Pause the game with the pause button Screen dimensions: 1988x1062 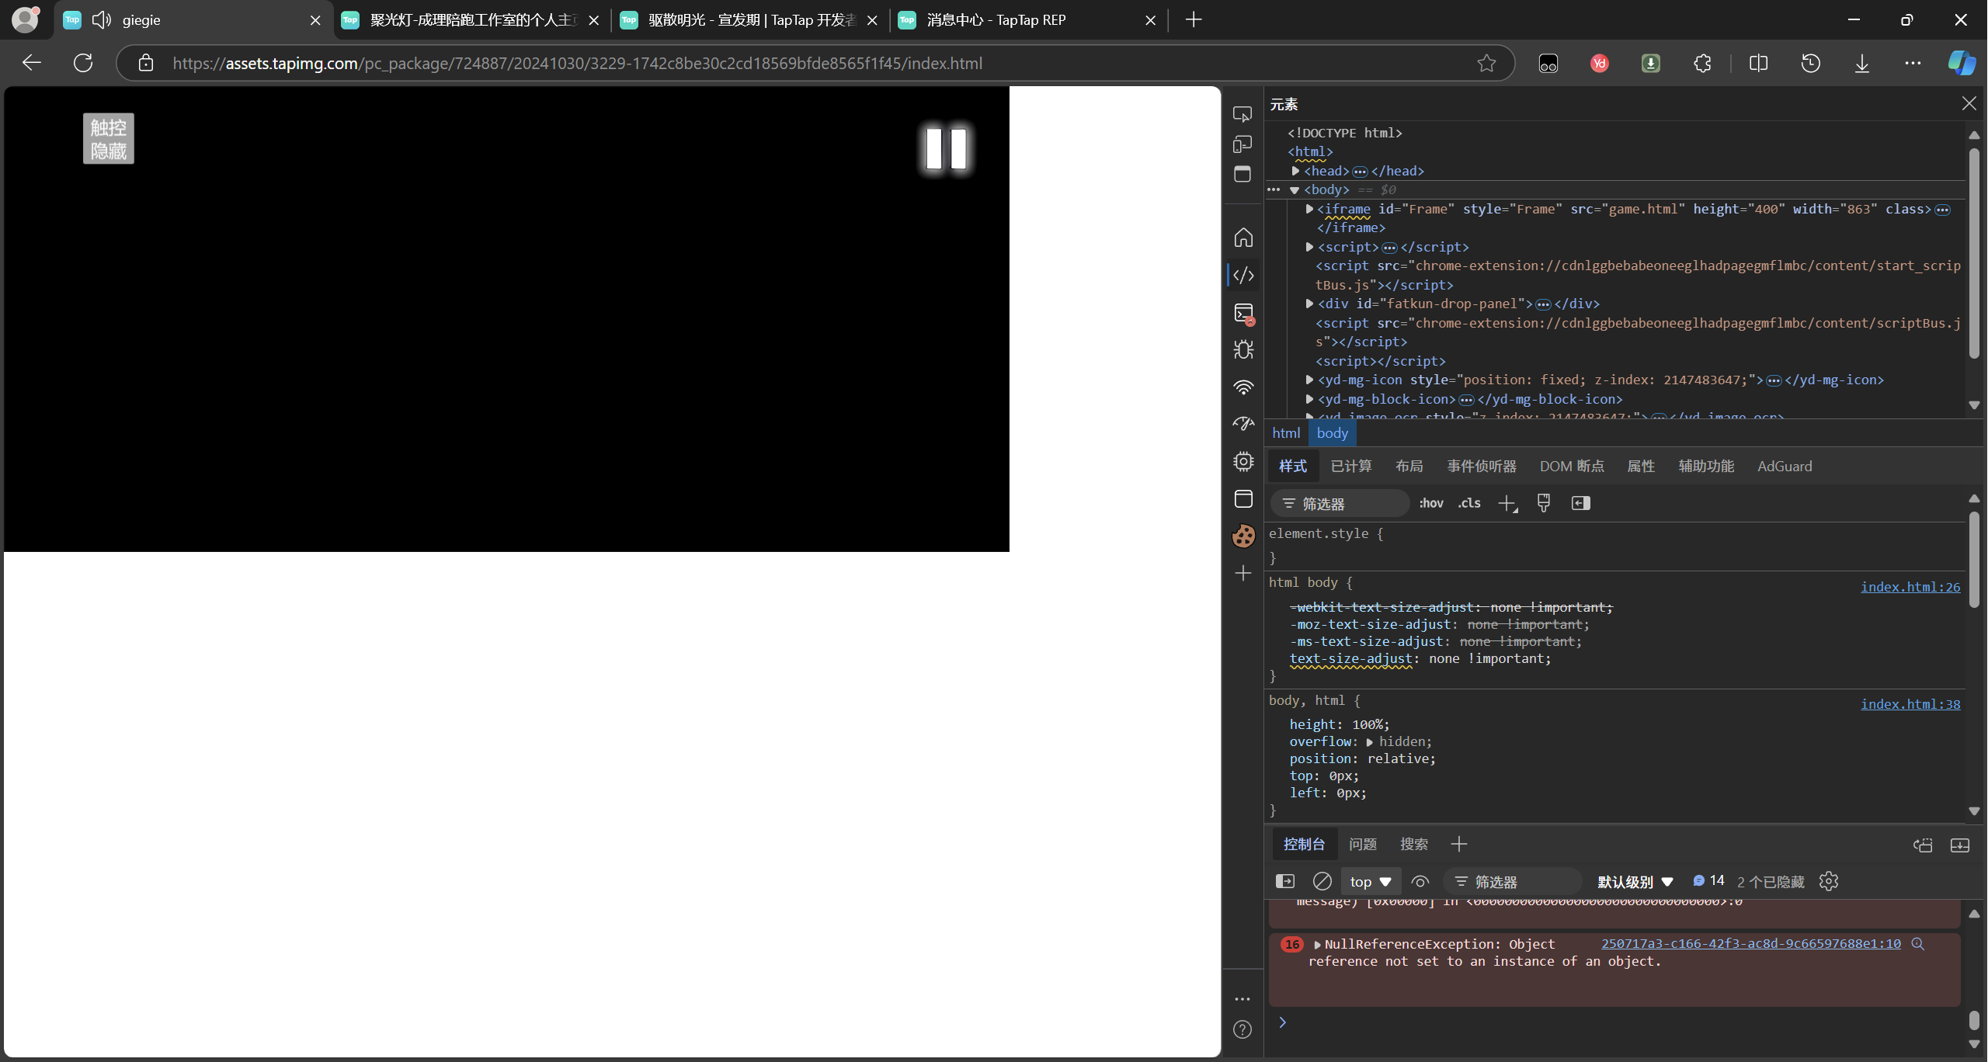click(x=946, y=148)
